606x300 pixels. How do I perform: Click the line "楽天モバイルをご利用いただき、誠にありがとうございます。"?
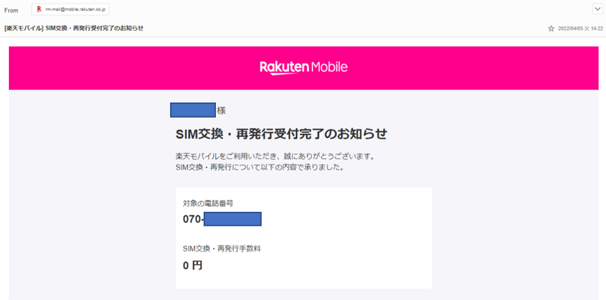274,156
